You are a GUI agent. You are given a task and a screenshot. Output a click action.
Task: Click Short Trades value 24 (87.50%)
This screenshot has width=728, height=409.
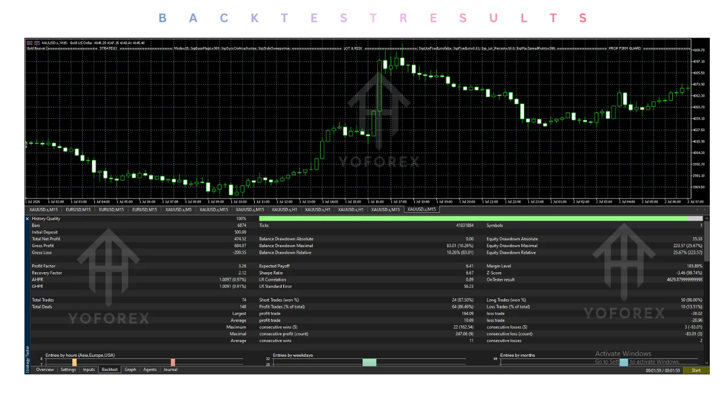pyautogui.click(x=463, y=300)
